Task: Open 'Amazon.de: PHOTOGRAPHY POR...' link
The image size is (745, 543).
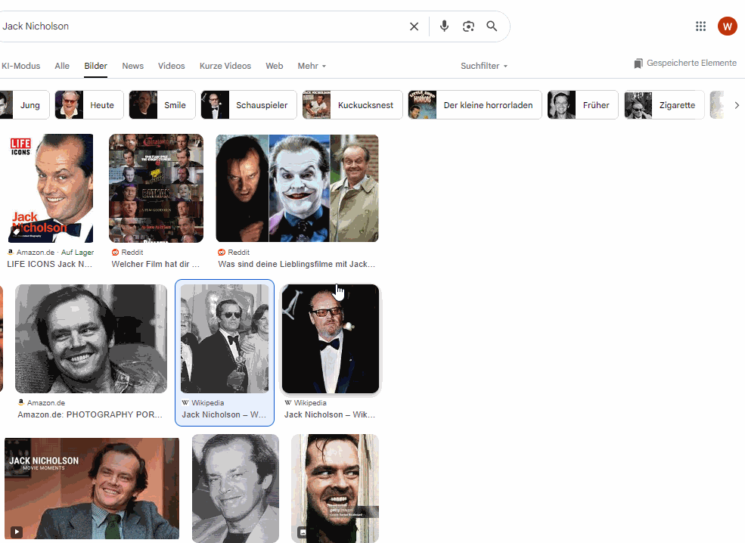Action: pos(90,414)
